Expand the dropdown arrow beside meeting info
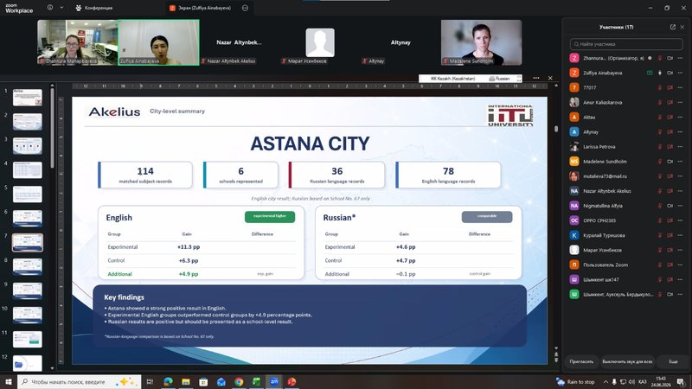The image size is (692, 389). pyautogui.click(x=61, y=8)
